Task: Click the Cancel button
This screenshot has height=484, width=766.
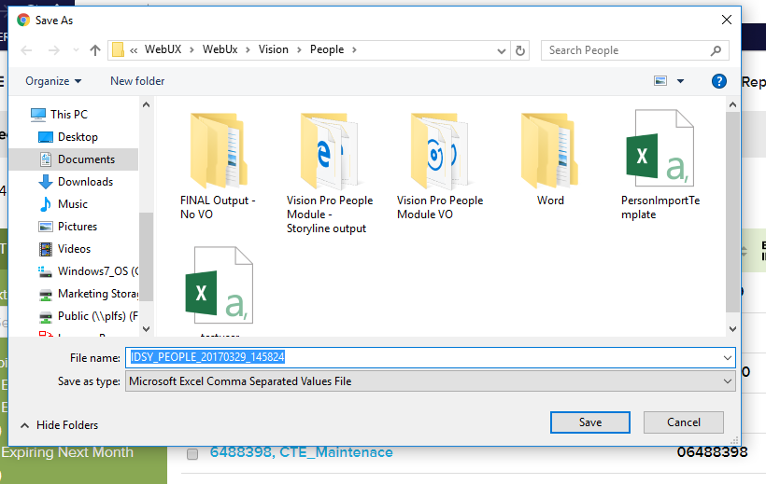Action: [x=684, y=422]
